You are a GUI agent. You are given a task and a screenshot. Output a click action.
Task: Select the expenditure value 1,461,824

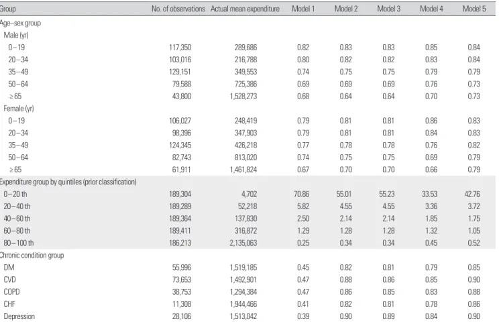(x=243, y=170)
